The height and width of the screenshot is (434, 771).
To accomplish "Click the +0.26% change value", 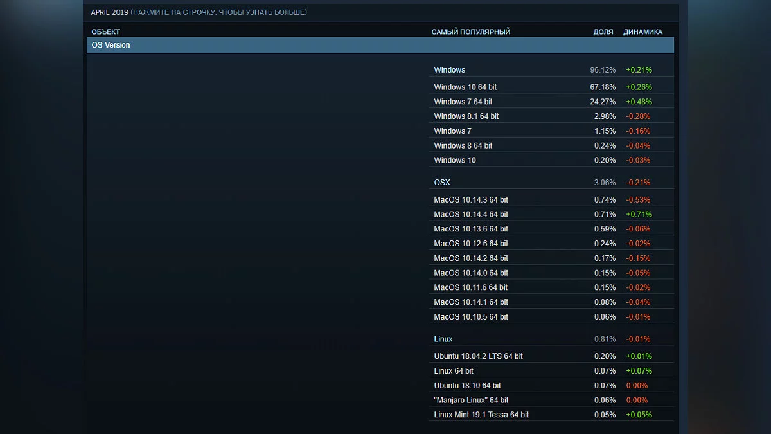I will 639,87.
